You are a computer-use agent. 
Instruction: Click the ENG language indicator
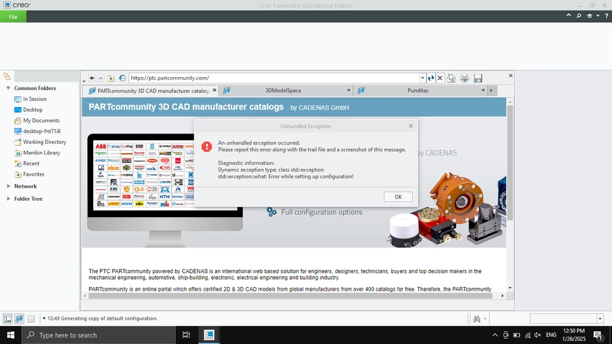coord(551,335)
